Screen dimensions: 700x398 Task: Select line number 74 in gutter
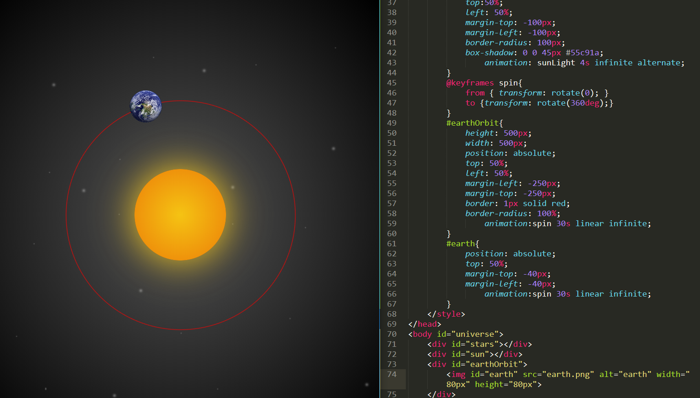pyautogui.click(x=392, y=374)
